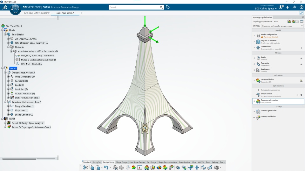Add a restraint with the Restraints plus

[x=301, y=64]
